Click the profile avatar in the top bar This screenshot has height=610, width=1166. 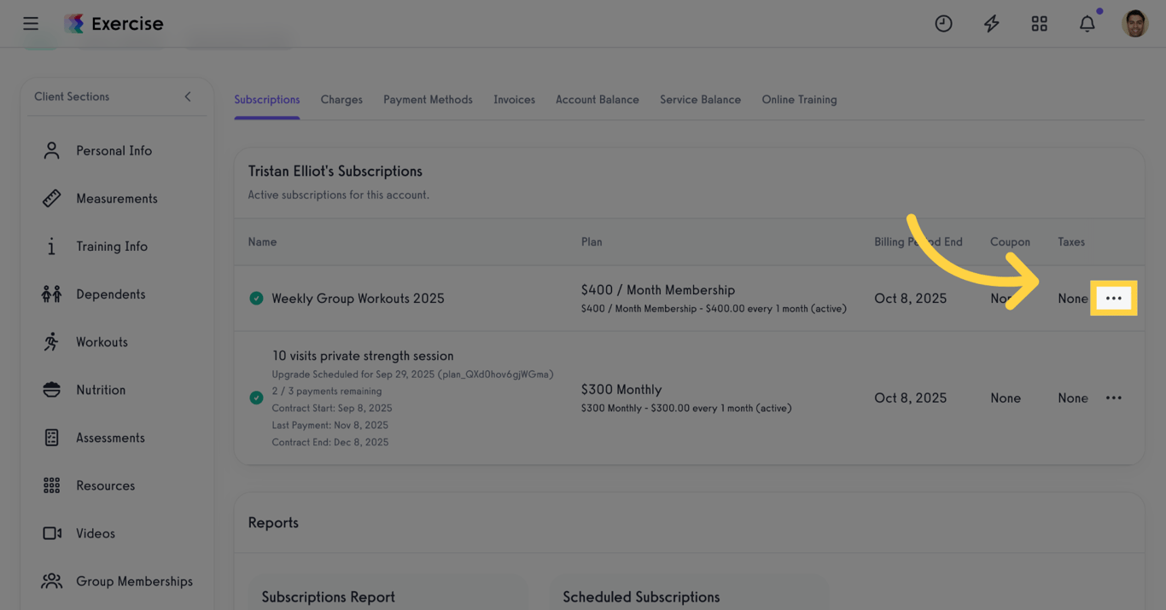click(1135, 23)
